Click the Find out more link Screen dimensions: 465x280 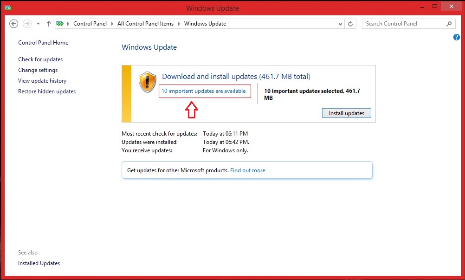coord(247,170)
